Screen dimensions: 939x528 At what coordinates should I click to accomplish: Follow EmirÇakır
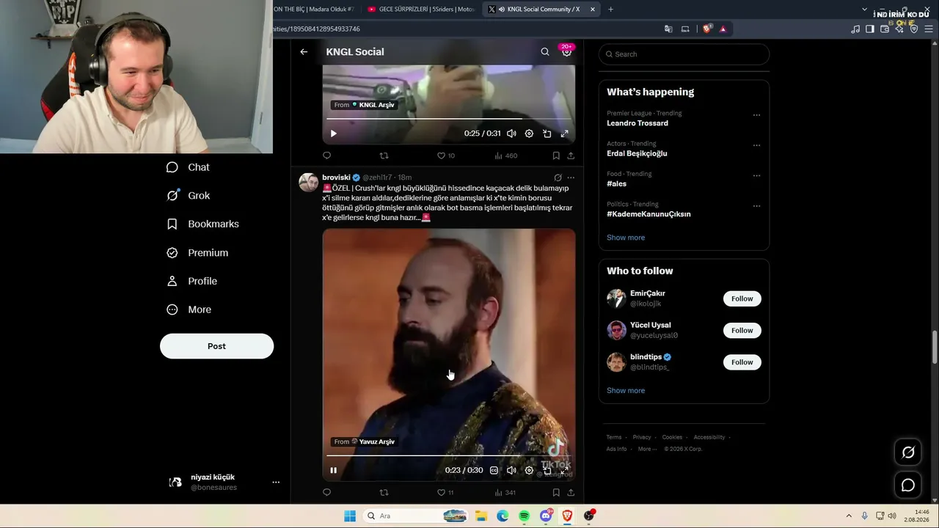742,298
